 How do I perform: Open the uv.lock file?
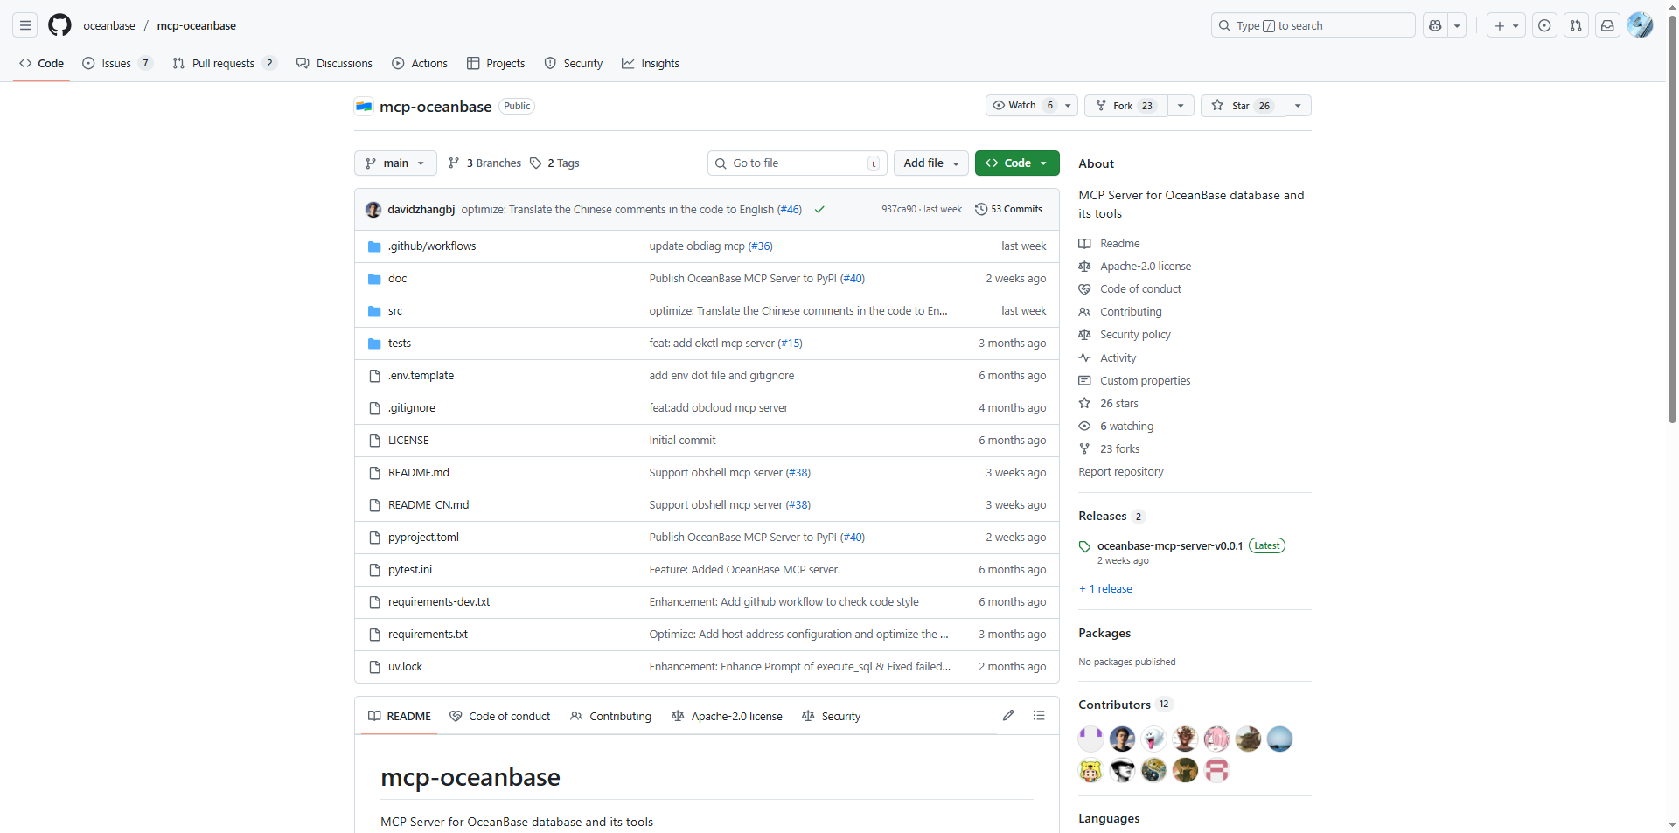coord(405,666)
